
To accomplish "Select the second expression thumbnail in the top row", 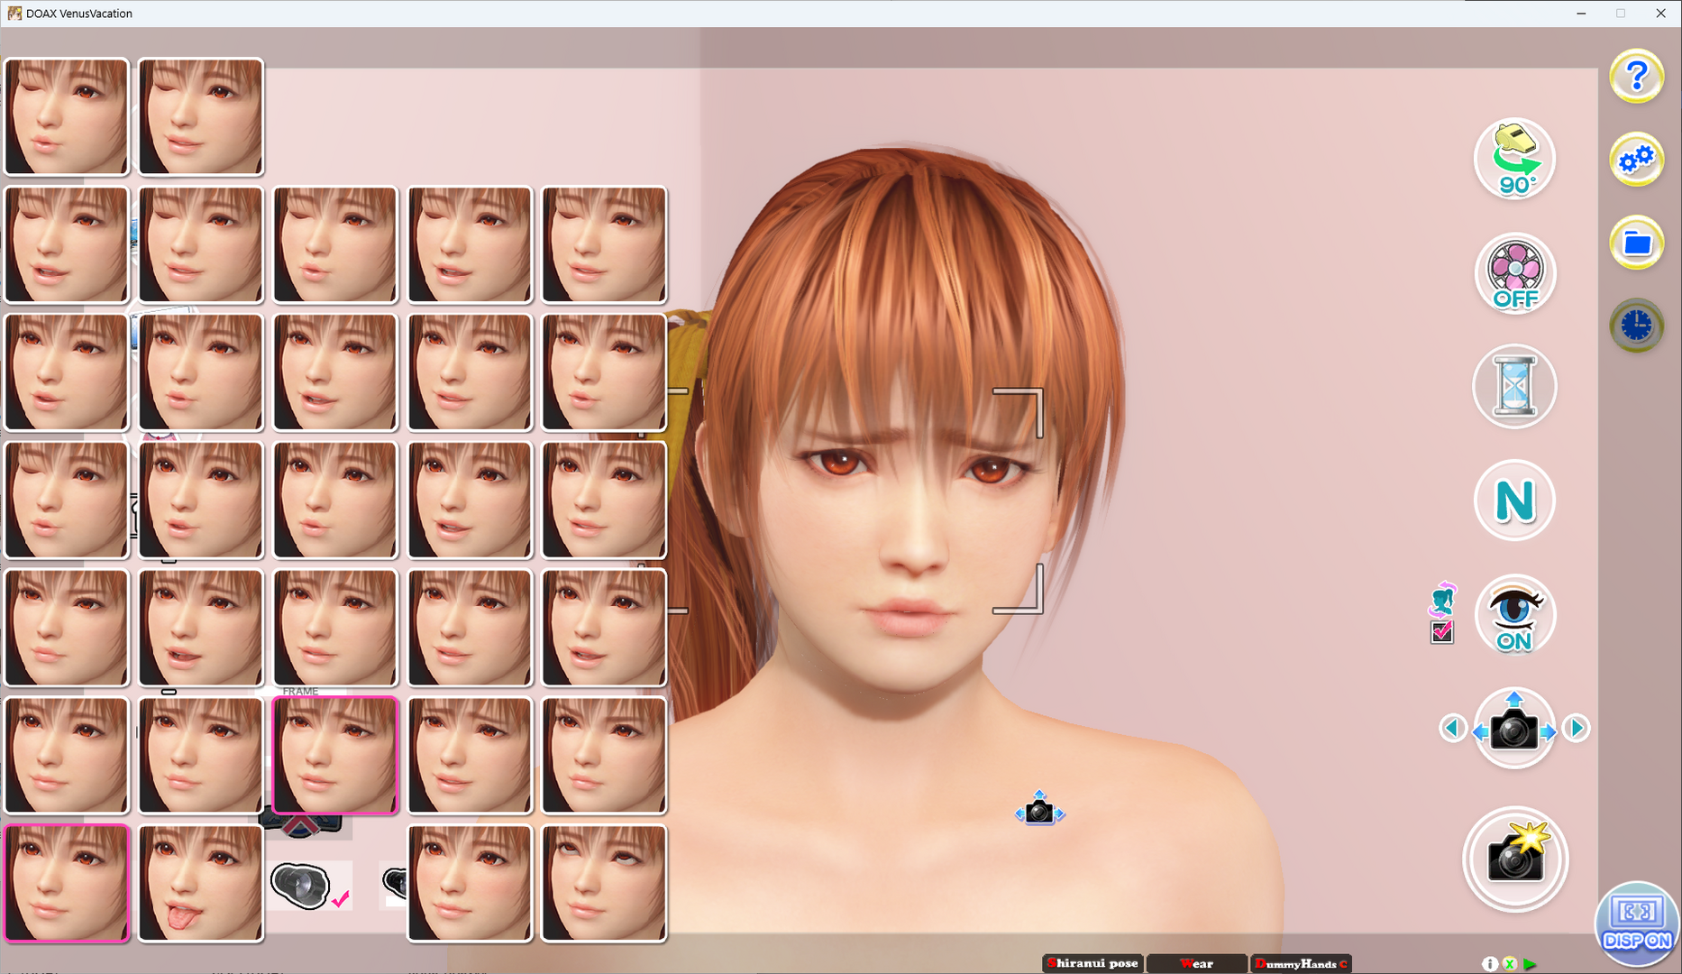I will pyautogui.click(x=200, y=116).
